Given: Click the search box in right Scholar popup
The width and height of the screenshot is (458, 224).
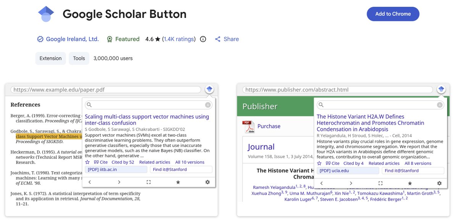Looking at the screenshot, I should click(381, 105).
